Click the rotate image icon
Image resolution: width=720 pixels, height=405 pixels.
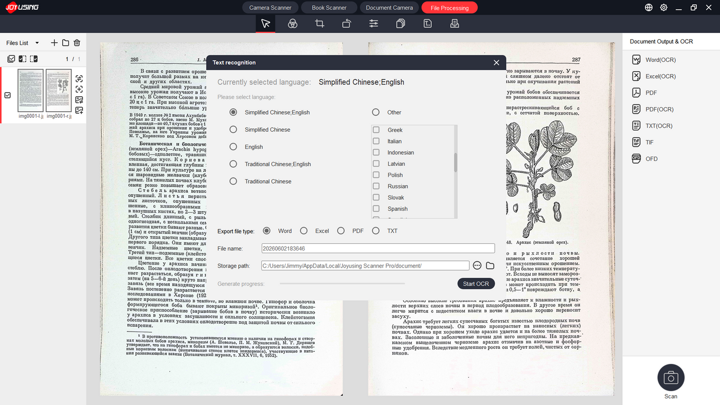point(346,23)
